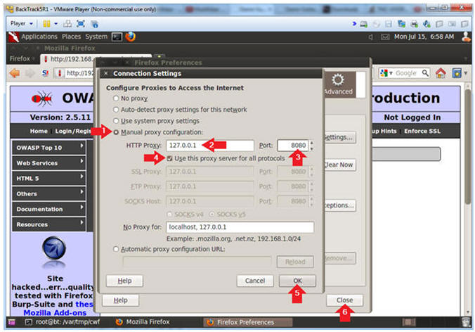Screen dimensions: 475x332
Task: Click the Home link on the webpage
Action: [x=39, y=131]
